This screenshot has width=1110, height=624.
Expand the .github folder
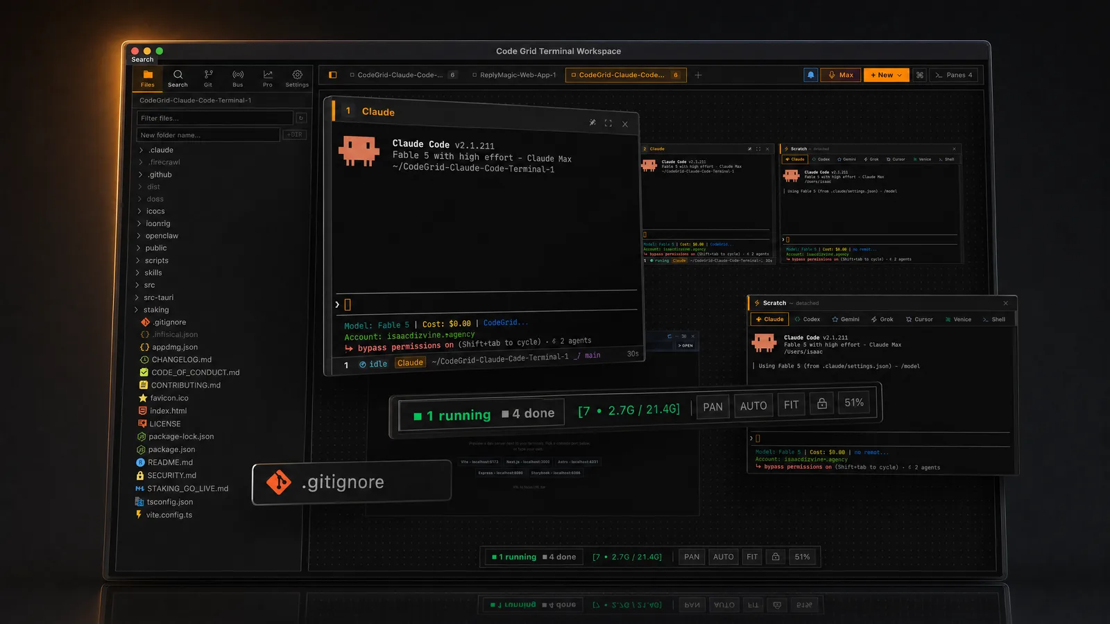tap(156, 175)
